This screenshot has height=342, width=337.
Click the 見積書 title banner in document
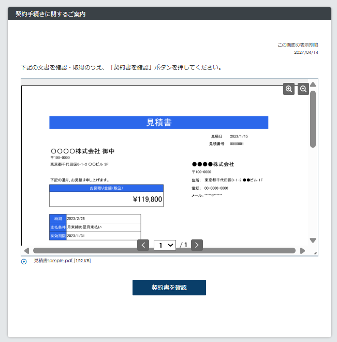pos(159,123)
